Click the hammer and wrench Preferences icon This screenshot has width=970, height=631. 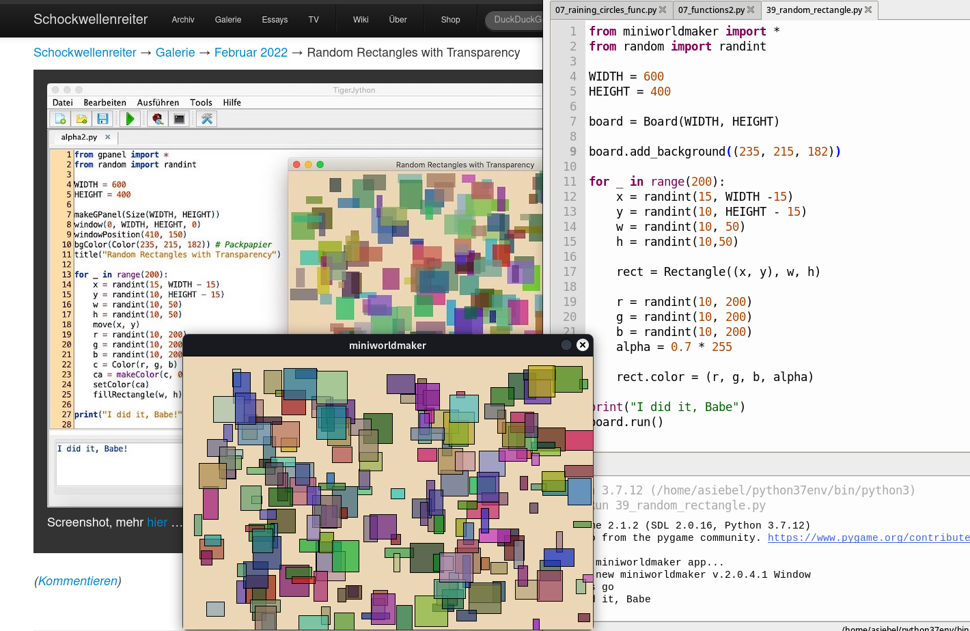207,119
